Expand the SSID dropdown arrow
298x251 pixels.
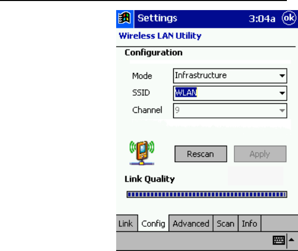coord(282,93)
